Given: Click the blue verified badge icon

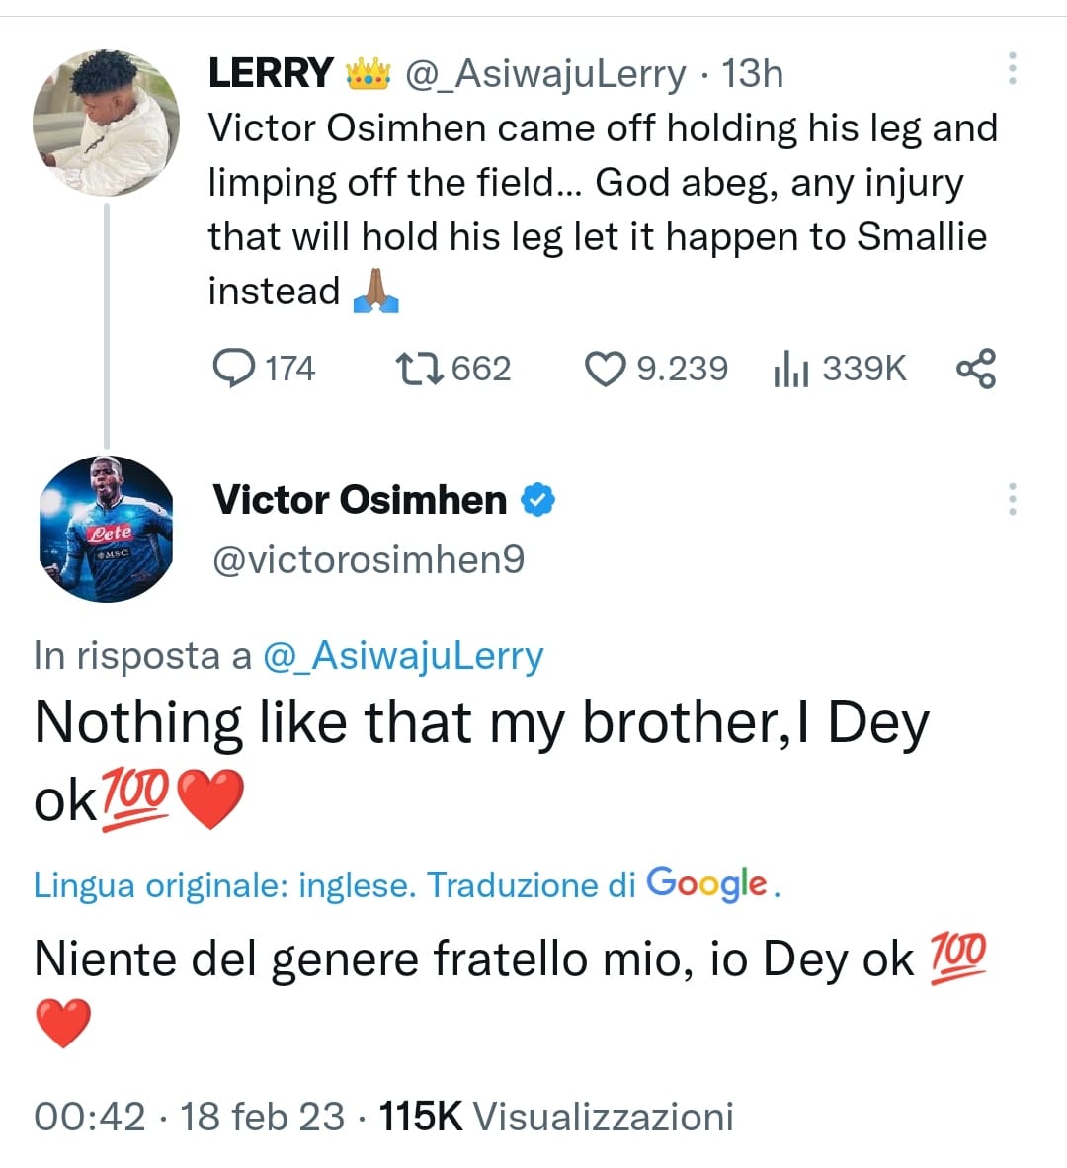Looking at the screenshot, I should pos(537,500).
